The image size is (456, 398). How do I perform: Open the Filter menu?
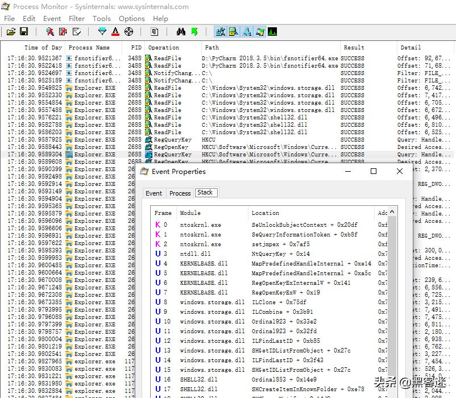77,18
